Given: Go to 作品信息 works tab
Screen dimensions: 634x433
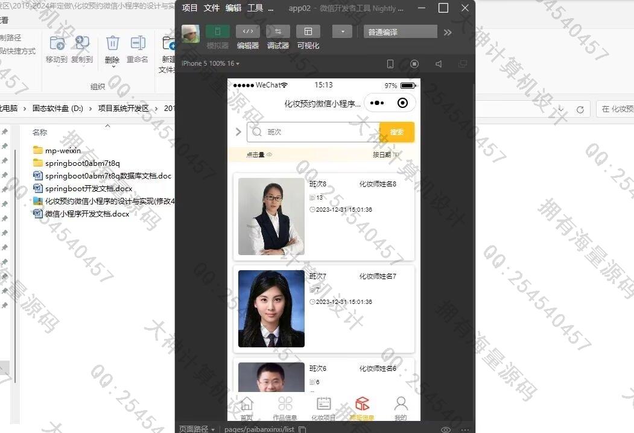Looking at the screenshot, I should click(285, 408).
